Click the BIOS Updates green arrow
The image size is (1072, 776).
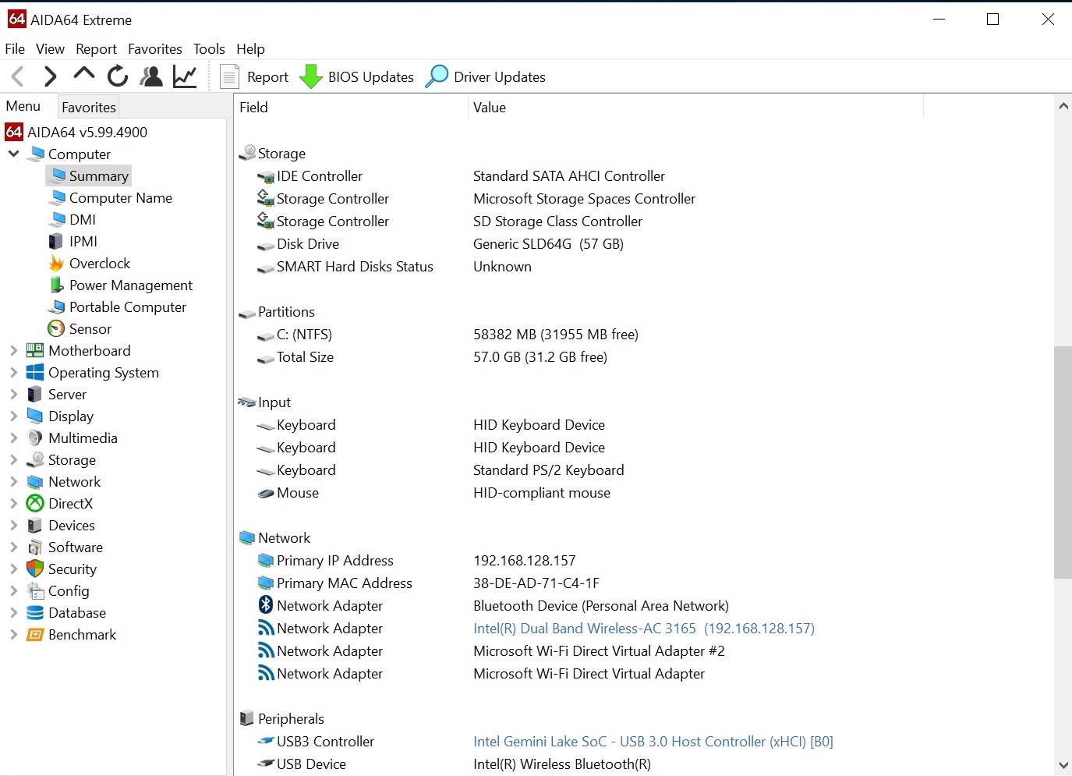tap(311, 76)
